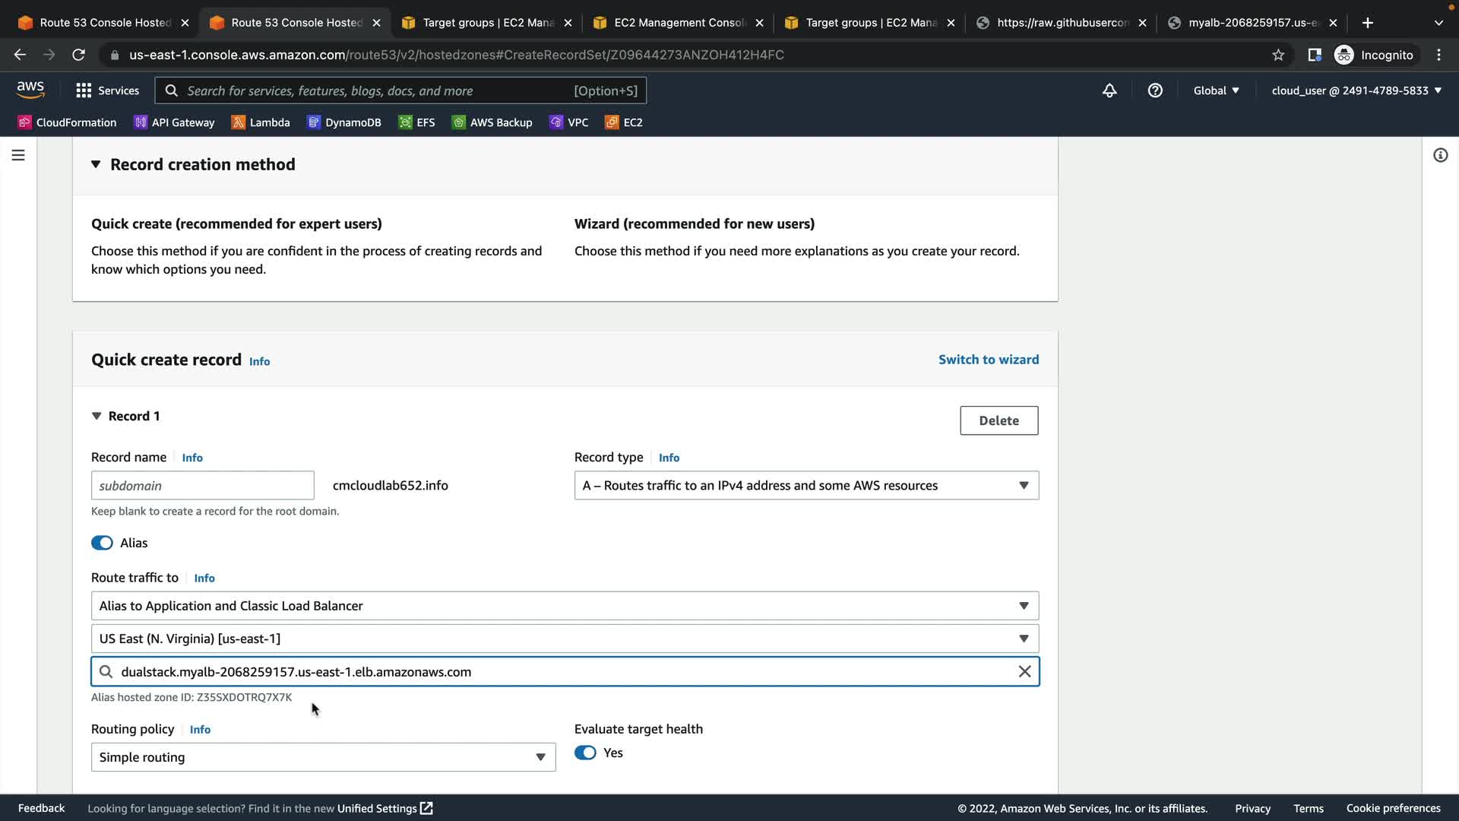
Task: Disable Evaluate target health toggle
Action: [x=585, y=753]
